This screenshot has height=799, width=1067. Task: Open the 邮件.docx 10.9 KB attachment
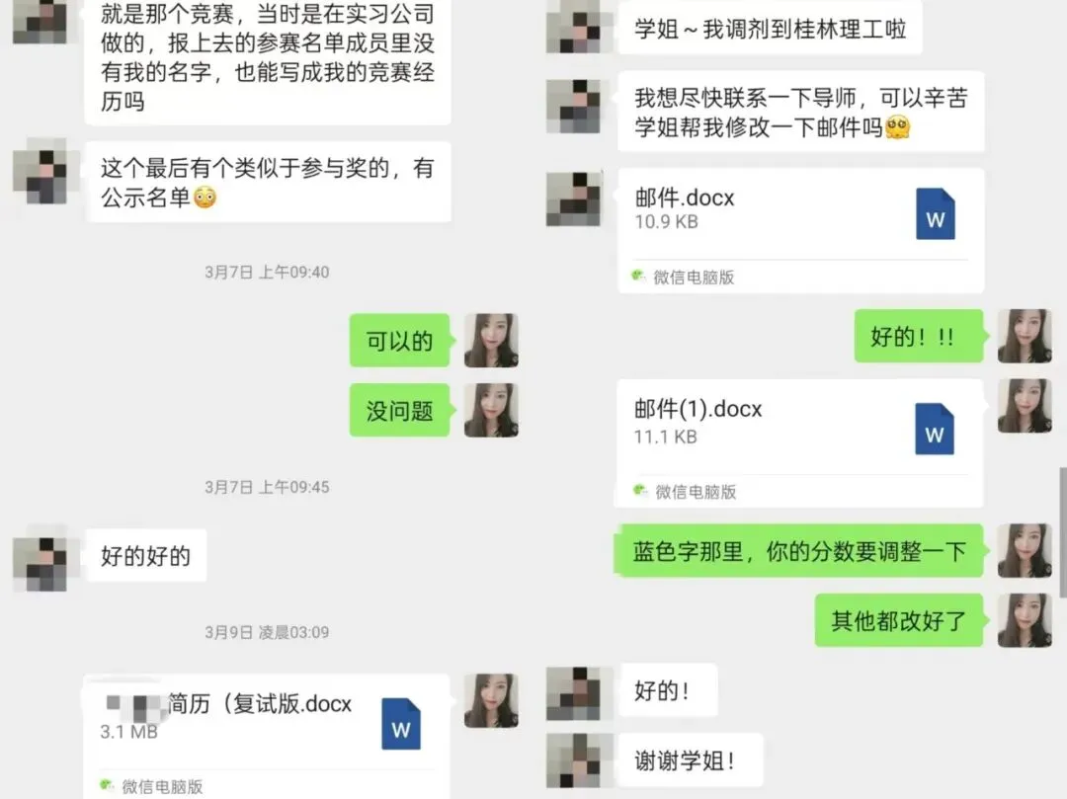[801, 230]
